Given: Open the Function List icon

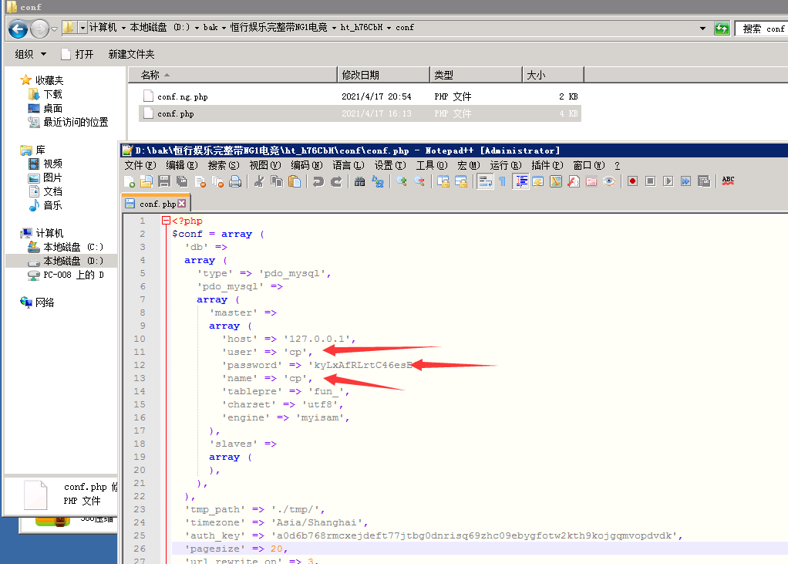Looking at the screenshot, I should click(x=574, y=181).
